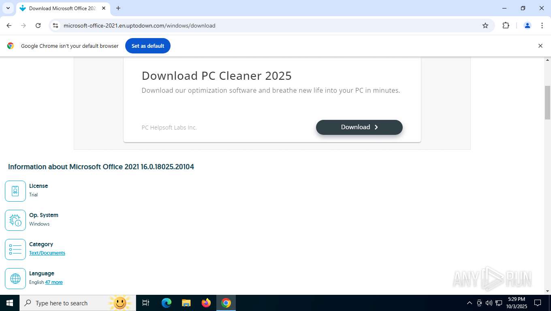The height and width of the screenshot is (311, 551).
Task: Click the Trial license value
Action: 33,195
